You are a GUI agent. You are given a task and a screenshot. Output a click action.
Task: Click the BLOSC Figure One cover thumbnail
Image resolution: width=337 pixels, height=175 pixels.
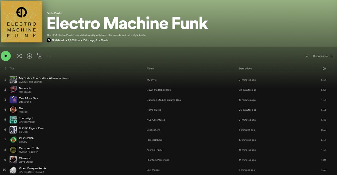(13, 130)
